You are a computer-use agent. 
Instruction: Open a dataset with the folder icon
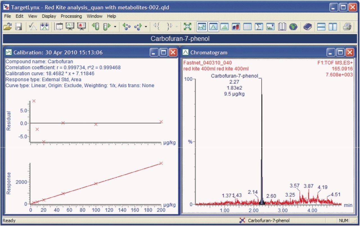click(8, 27)
